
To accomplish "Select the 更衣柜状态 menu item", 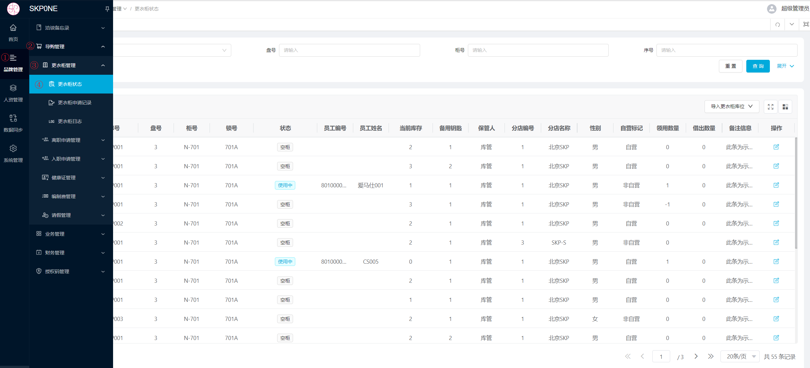I will pos(71,84).
